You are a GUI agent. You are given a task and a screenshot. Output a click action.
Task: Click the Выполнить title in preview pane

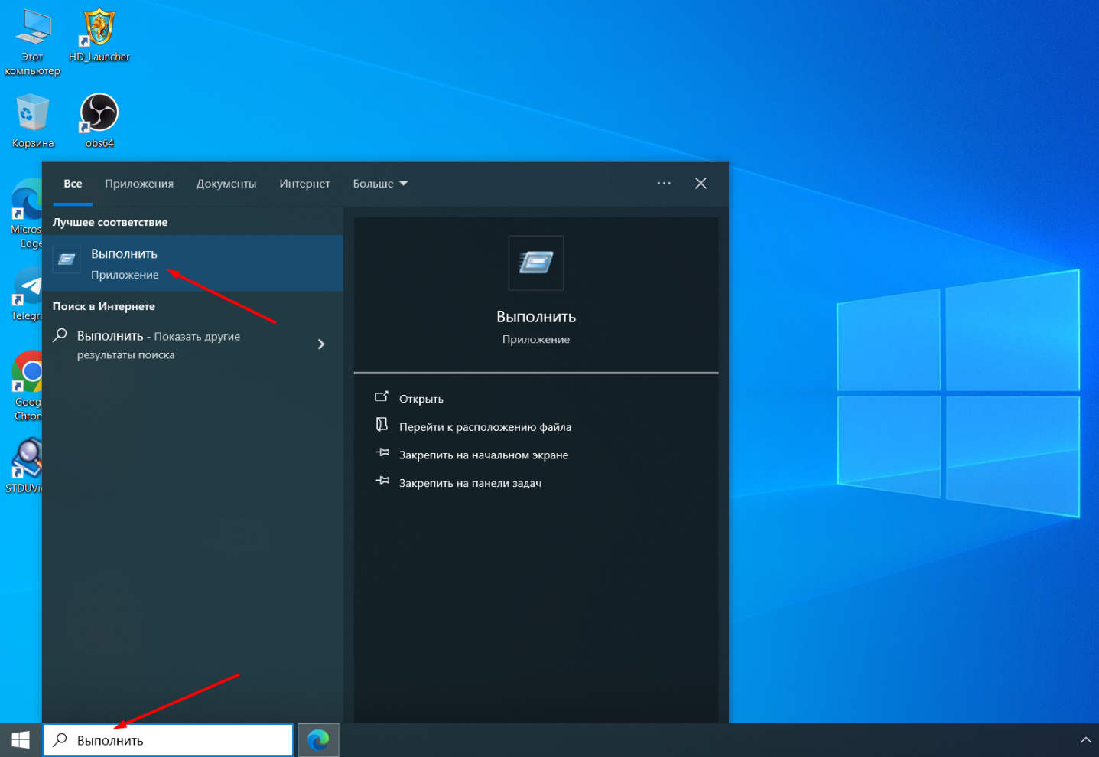536,317
